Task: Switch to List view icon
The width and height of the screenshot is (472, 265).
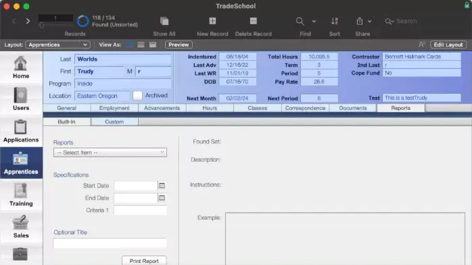Action: click(x=141, y=45)
